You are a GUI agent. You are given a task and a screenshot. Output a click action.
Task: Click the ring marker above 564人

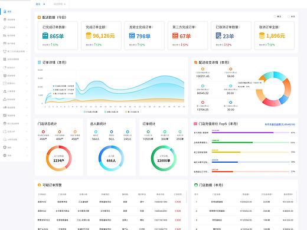point(96,132)
